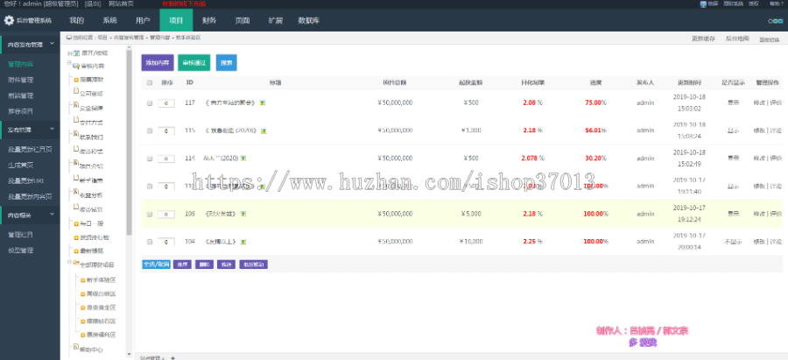Collapse the 内容发布管理 sidebar section

point(53,45)
